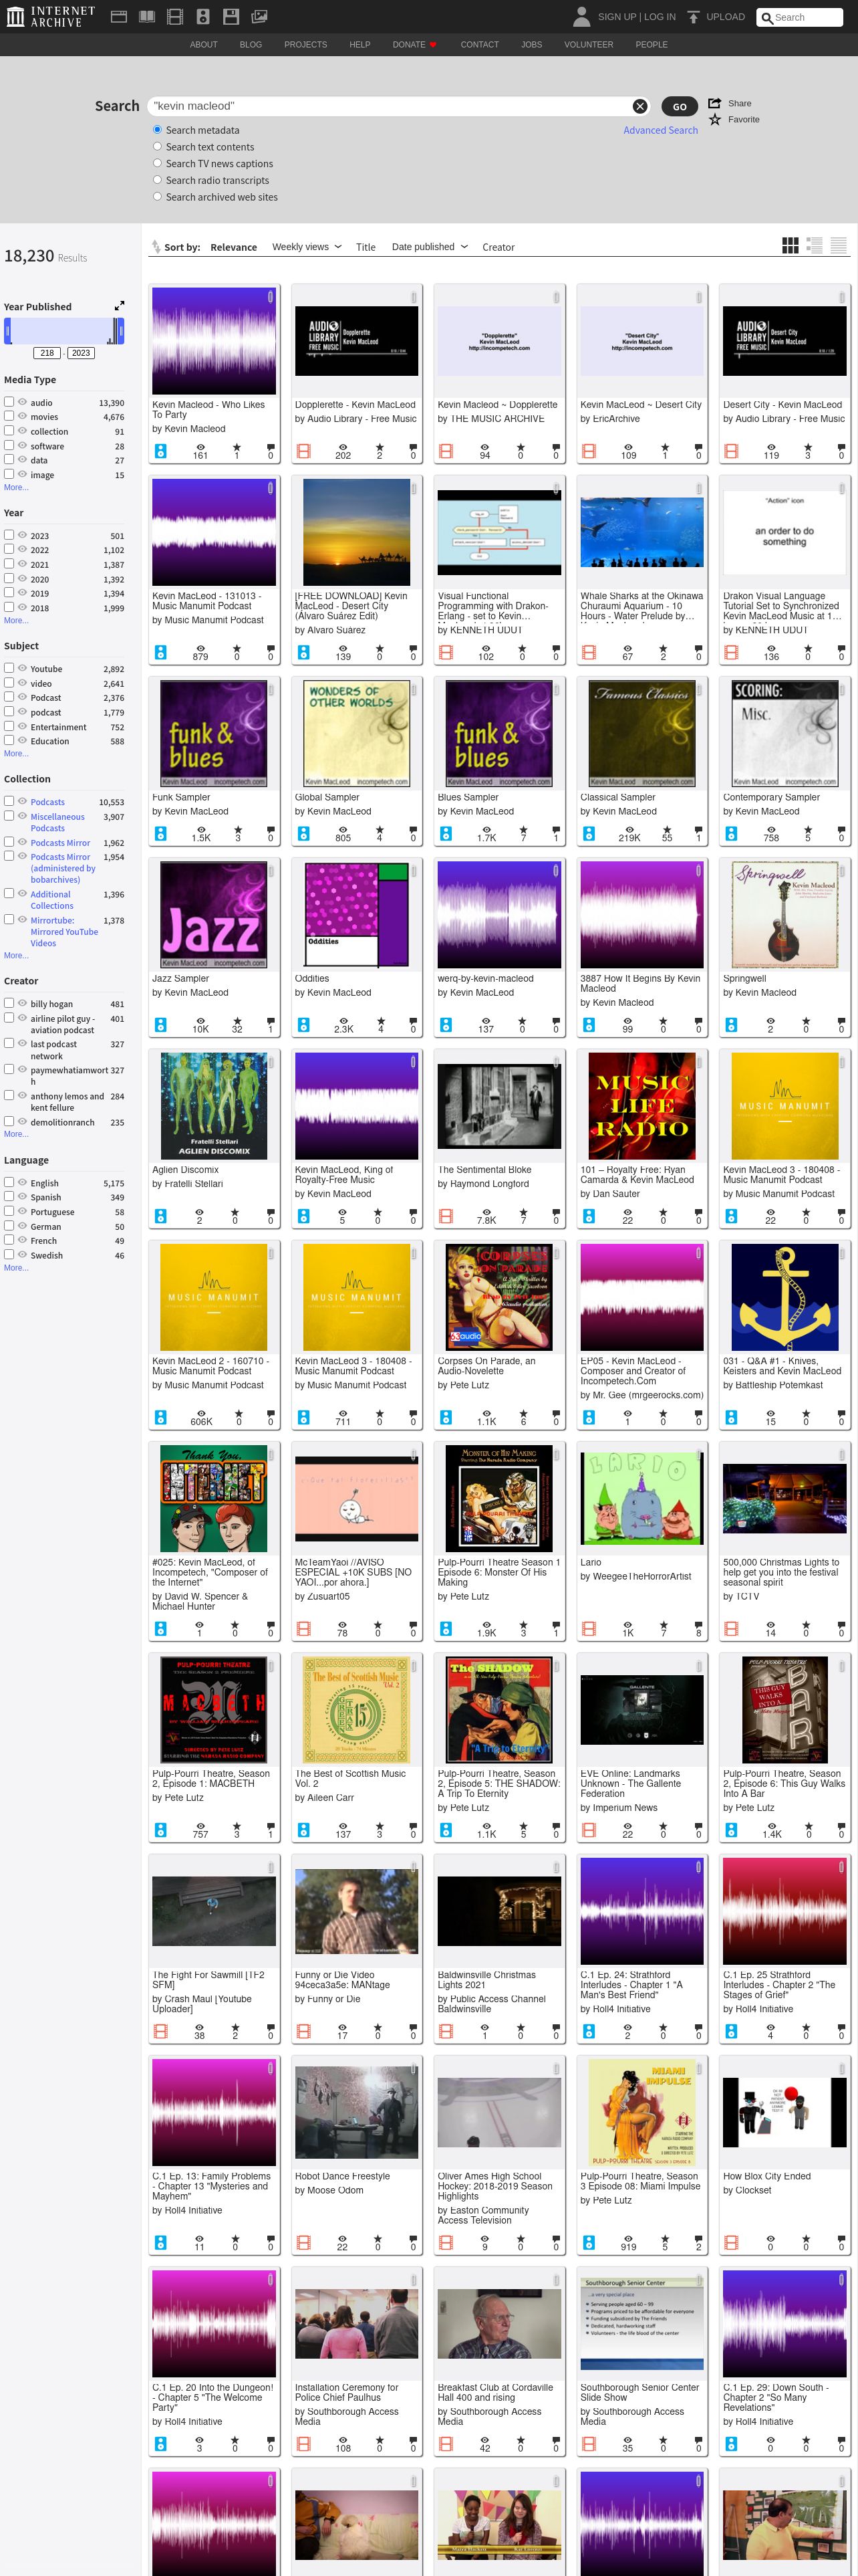858x2576 pixels.
Task: Select Search TV news captions option
Action: 157,163
